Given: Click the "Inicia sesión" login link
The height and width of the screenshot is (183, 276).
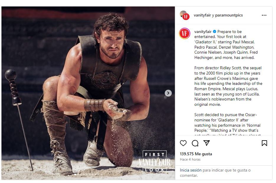Looking at the screenshot, I should (x=190, y=170).
